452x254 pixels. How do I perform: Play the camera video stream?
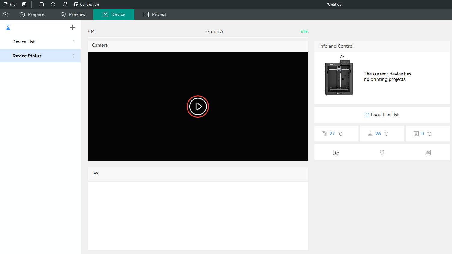point(198,106)
